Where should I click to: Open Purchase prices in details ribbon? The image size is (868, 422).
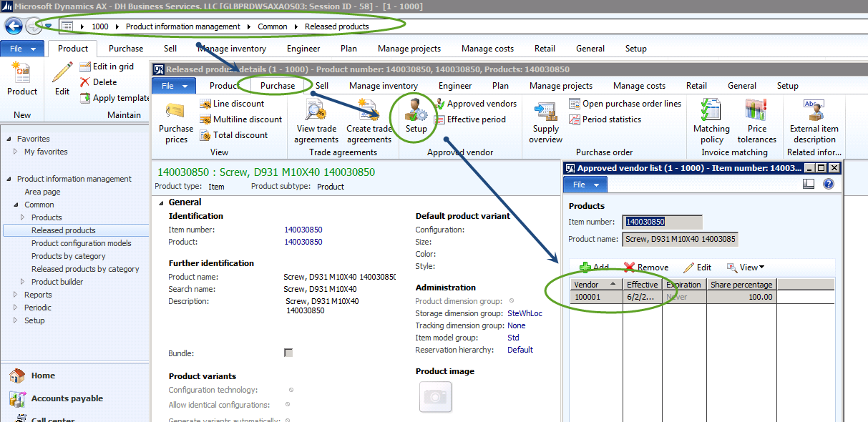click(175, 122)
